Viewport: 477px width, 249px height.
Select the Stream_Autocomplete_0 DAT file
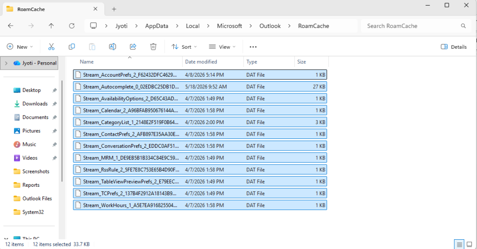tap(200, 86)
